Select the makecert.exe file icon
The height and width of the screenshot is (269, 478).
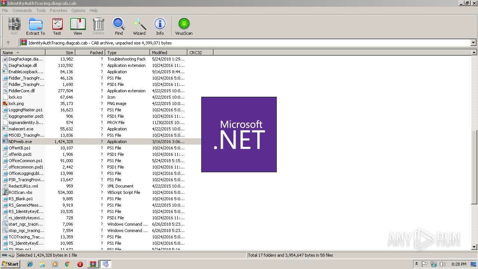[x=5, y=129]
